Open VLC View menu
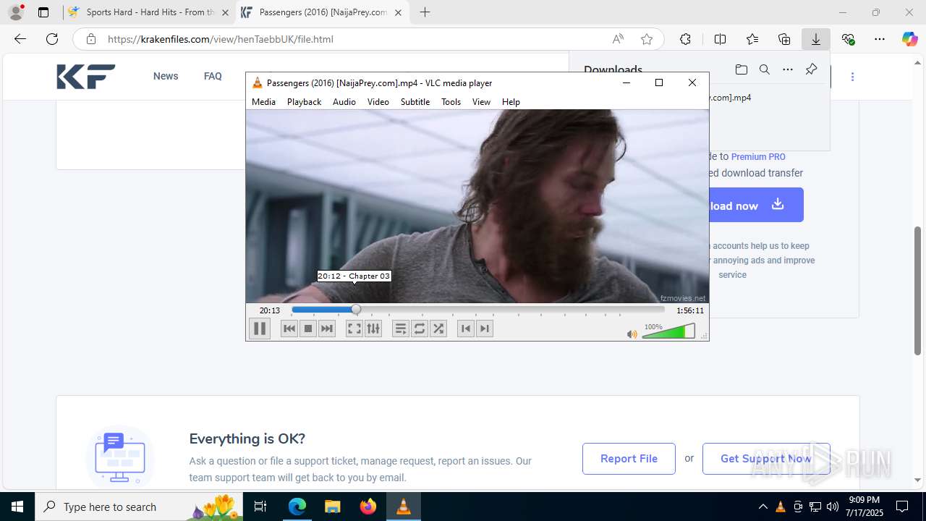The width and height of the screenshot is (926, 521). coord(482,102)
